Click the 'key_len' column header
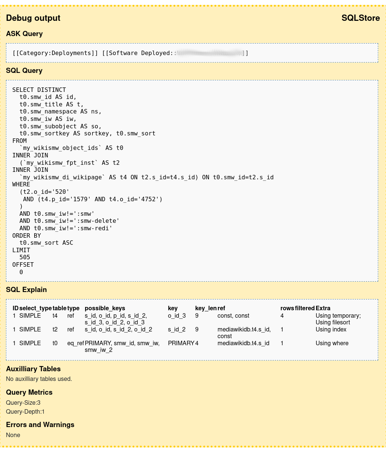 206,308
